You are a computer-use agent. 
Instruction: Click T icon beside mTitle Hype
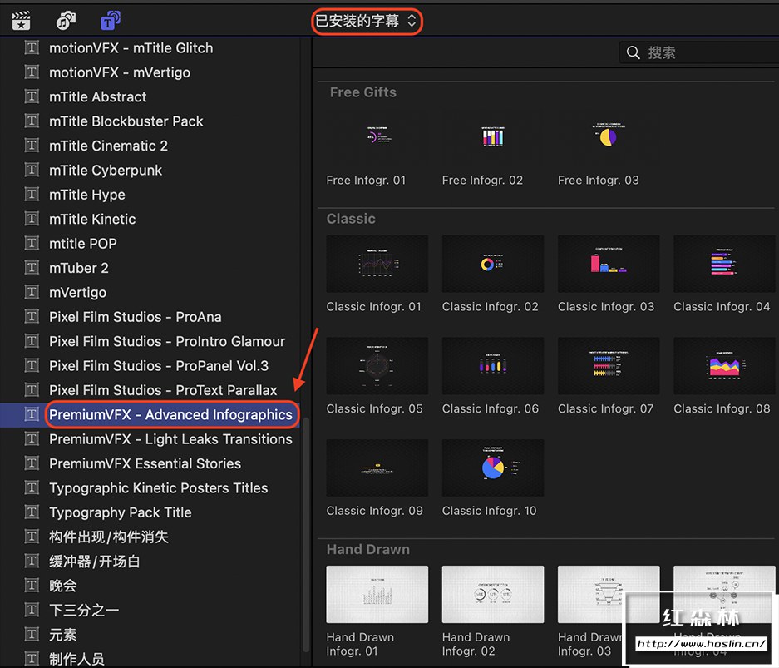pos(32,194)
